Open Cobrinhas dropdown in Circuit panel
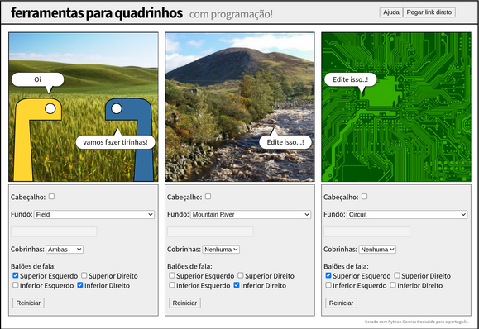The image size is (479, 329). point(377,250)
